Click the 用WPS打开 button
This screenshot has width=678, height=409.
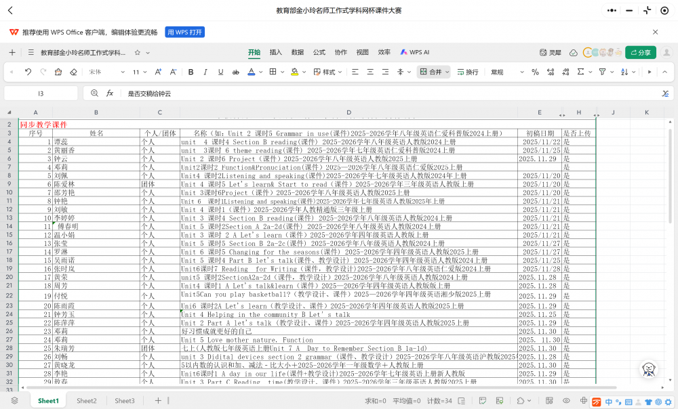point(184,32)
